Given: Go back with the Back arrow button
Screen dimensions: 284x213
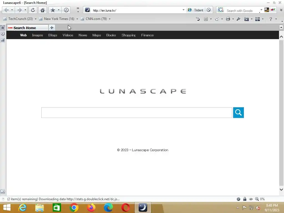Looking at the screenshot, I should point(6,10).
